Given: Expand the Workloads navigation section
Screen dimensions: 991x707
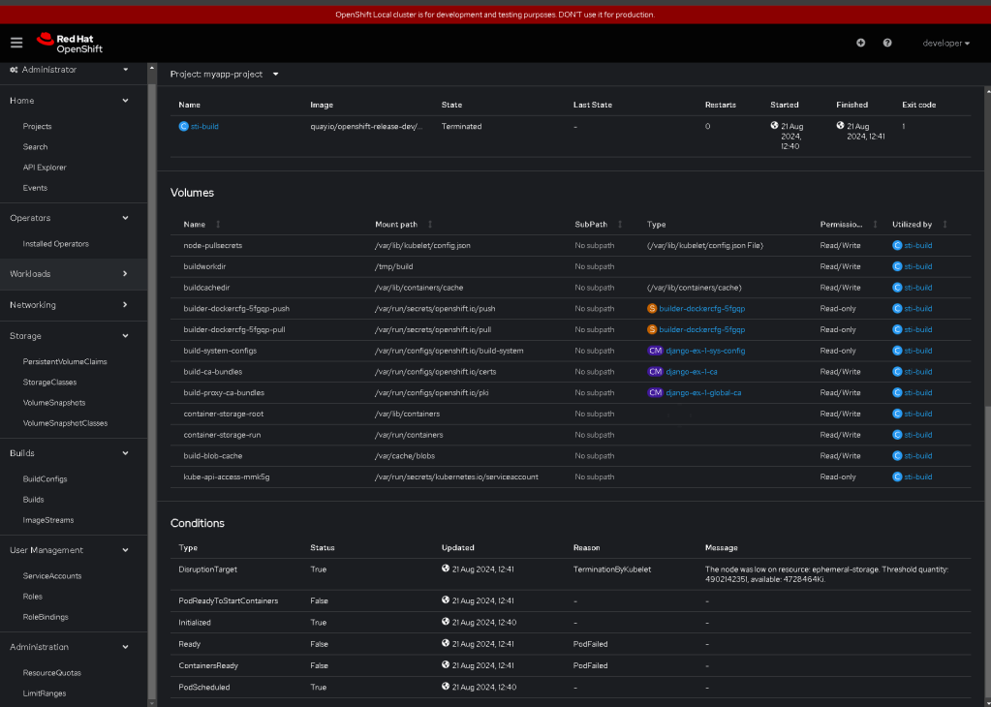Looking at the screenshot, I should click(69, 273).
